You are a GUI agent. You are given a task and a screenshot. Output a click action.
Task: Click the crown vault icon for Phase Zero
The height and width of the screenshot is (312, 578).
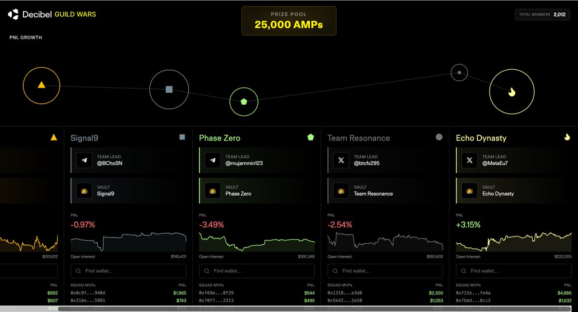click(x=212, y=191)
